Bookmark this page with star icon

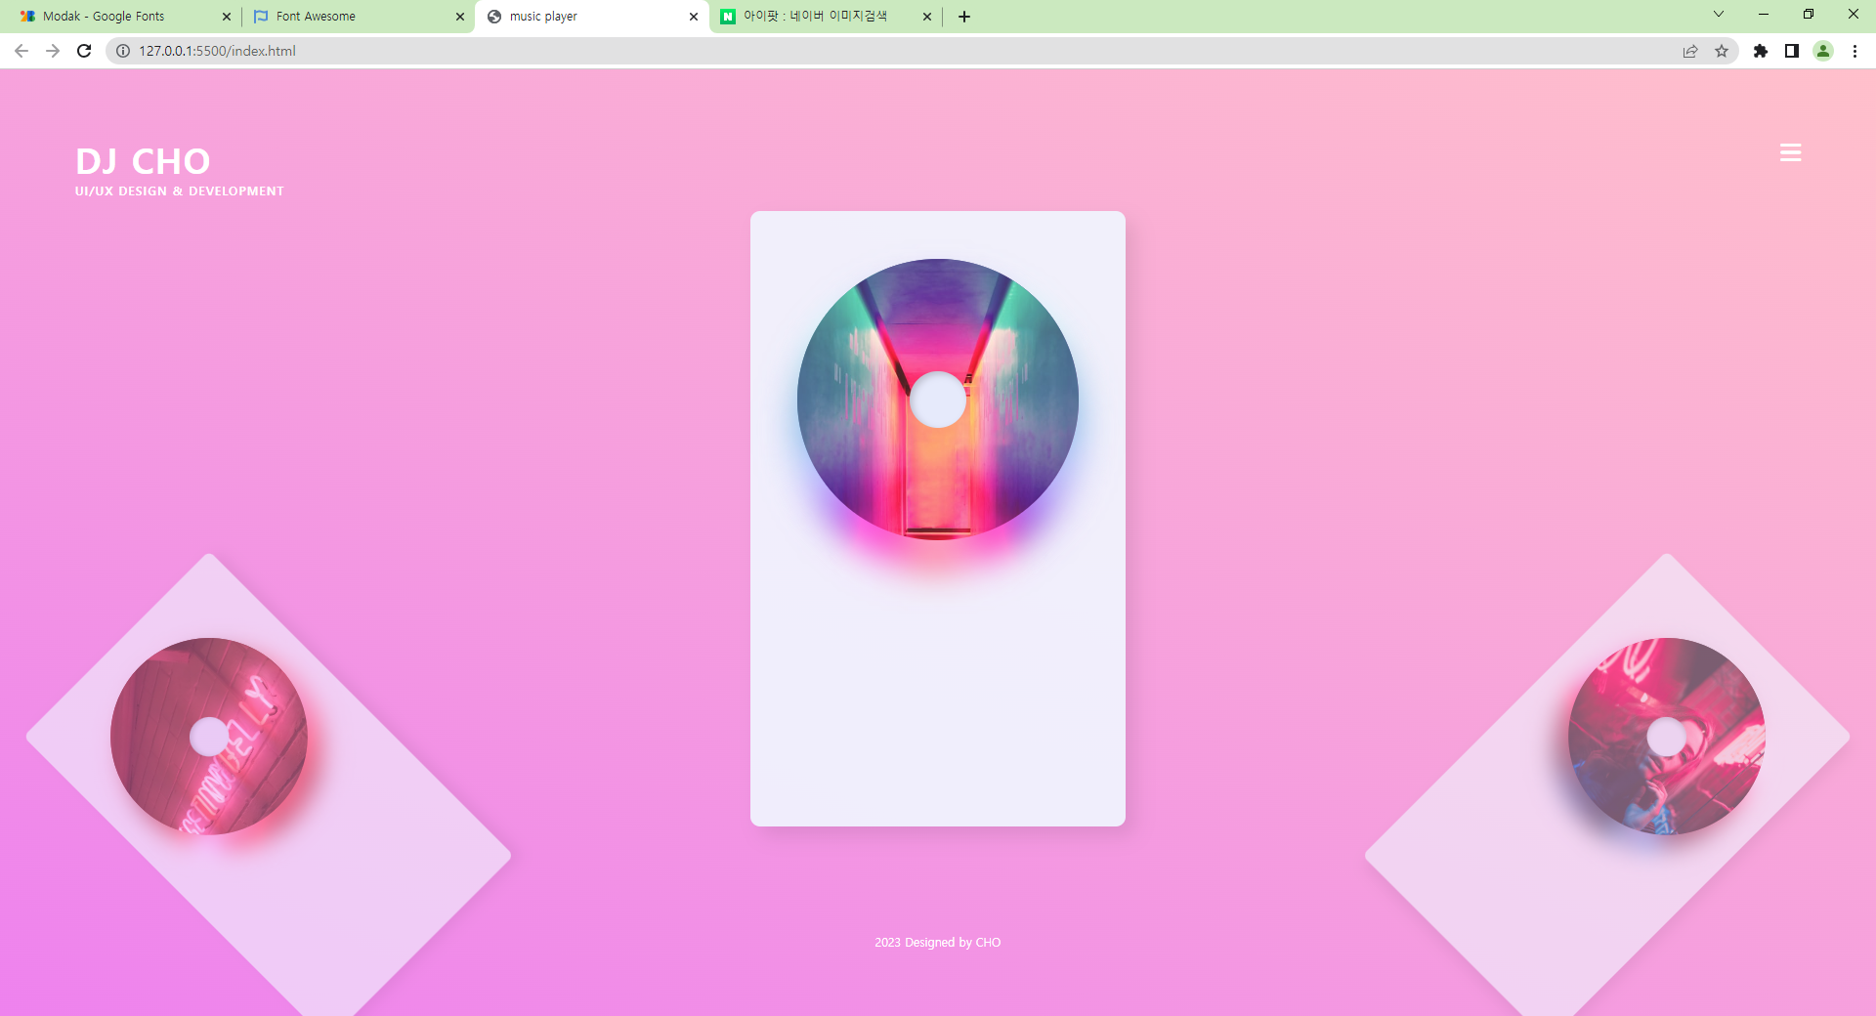[x=1722, y=51]
